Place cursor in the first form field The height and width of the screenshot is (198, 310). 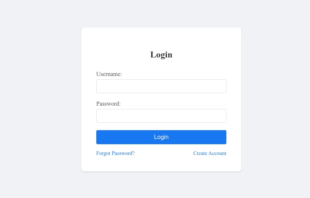coord(161,86)
